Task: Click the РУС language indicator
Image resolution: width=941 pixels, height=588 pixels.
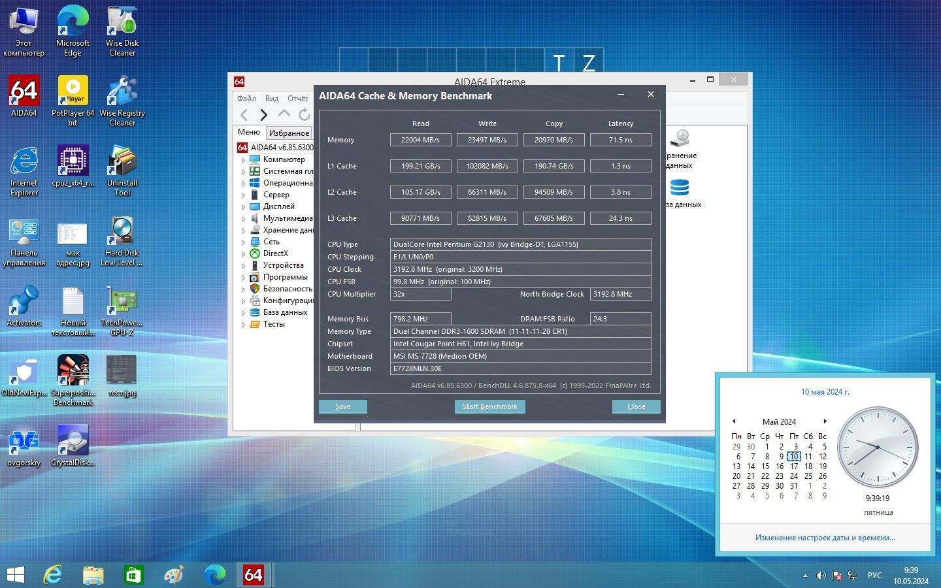Action: point(875,576)
